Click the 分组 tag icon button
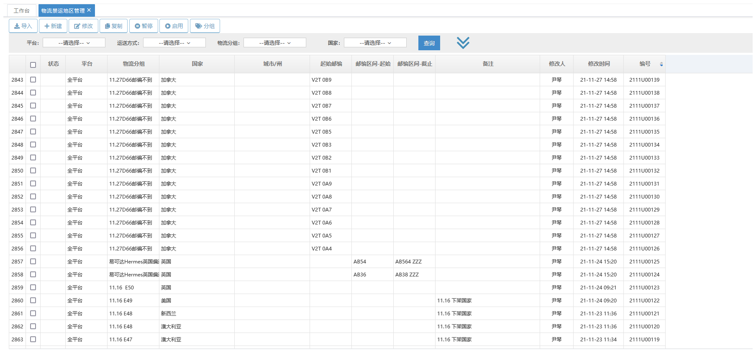756x356 pixels. tap(205, 26)
